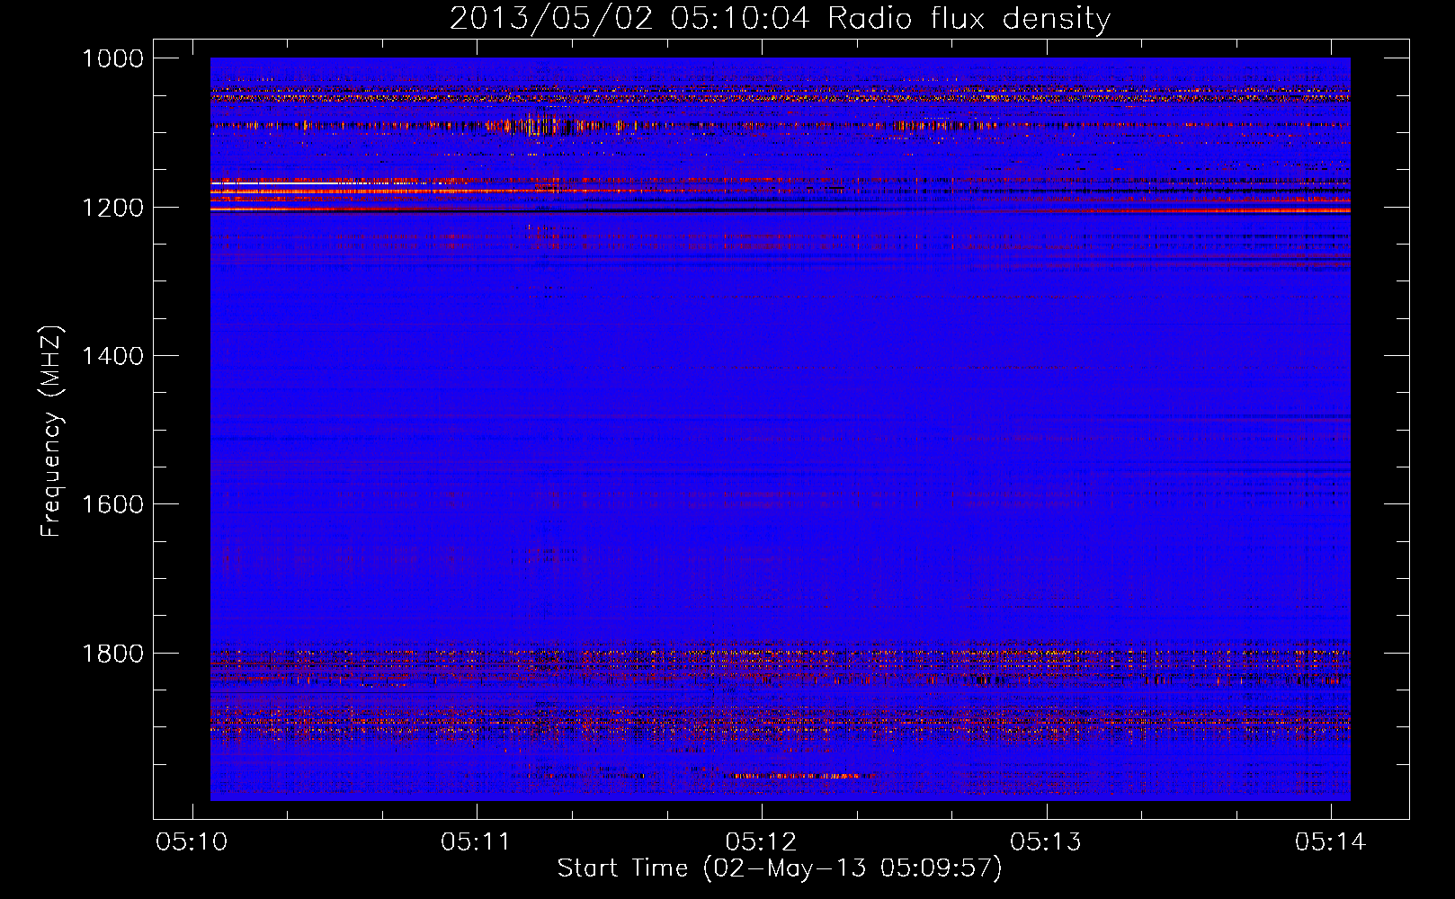Click the plot title 'Radio flux density'
Screen dimensions: 1455x899
[969, 19]
